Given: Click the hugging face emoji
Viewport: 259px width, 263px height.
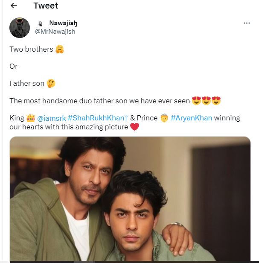Looking at the screenshot, I should pos(60,49).
